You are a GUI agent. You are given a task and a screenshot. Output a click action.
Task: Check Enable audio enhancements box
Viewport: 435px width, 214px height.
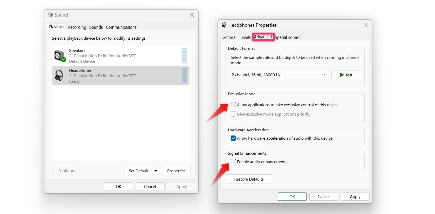(233, 162)
